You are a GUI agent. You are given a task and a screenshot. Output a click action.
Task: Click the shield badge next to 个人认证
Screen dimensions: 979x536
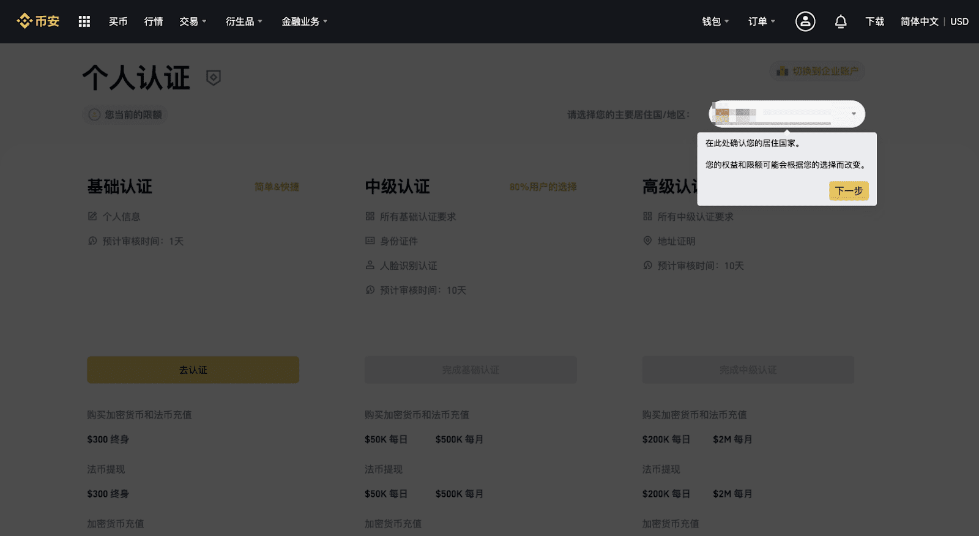click(x=214, y=78)
